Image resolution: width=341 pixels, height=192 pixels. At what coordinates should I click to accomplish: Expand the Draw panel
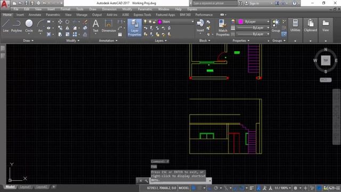[x=28, y=41]
